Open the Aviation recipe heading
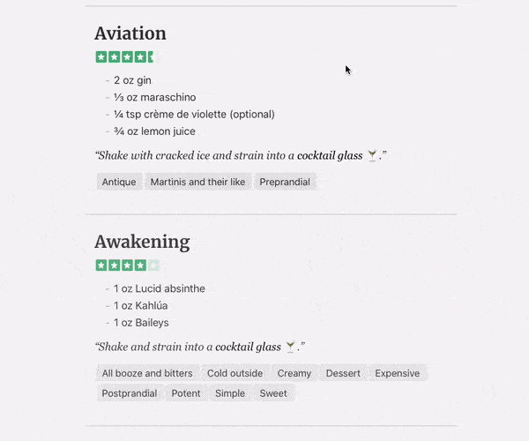This screenshot has width=529, height=441. [x=130, y=34]
